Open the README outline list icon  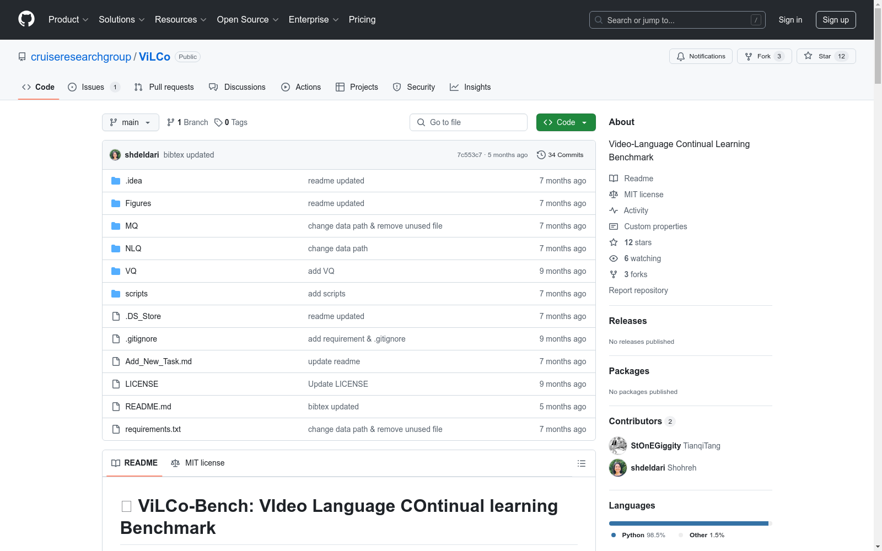(x=582, y=463)
